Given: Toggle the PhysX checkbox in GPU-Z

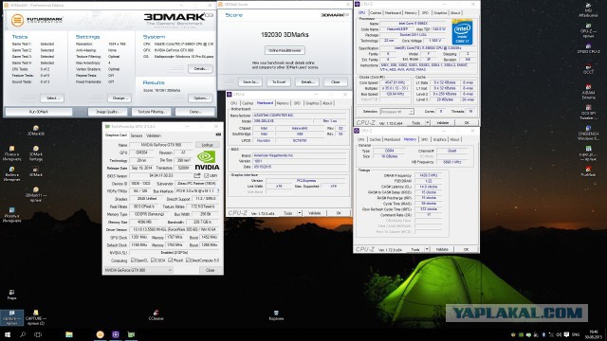Looking at the screenshot, I should [x=171, y=260].
